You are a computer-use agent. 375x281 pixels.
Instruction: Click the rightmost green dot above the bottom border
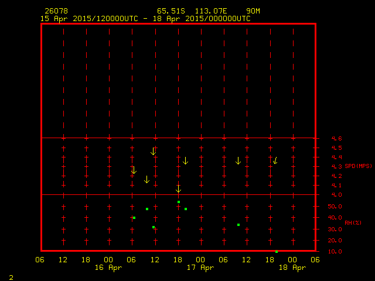[238, 225]
